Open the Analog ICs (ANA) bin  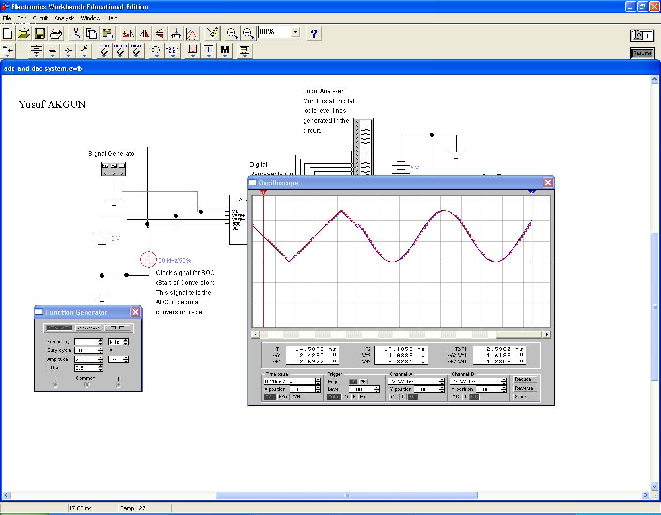click(104, 51)
